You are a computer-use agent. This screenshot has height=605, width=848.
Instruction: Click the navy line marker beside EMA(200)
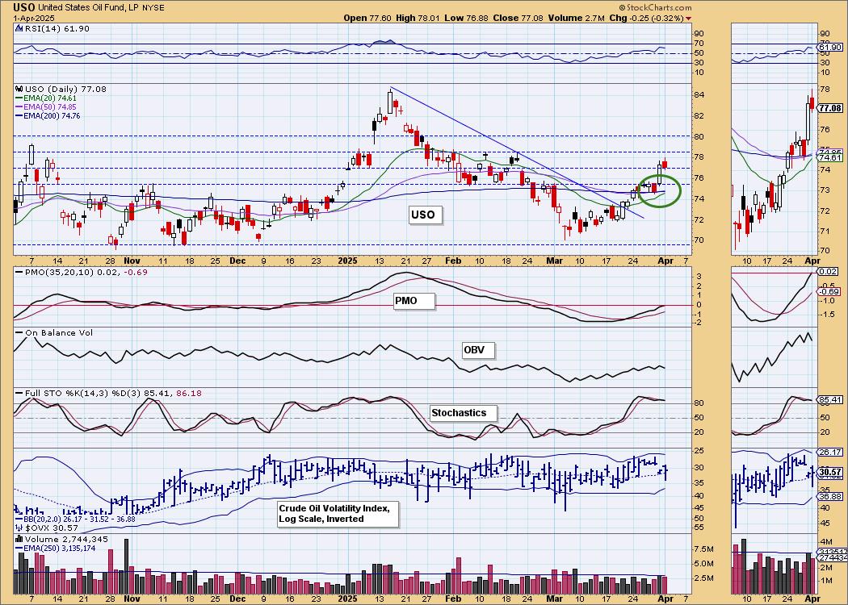click(19, 115)
